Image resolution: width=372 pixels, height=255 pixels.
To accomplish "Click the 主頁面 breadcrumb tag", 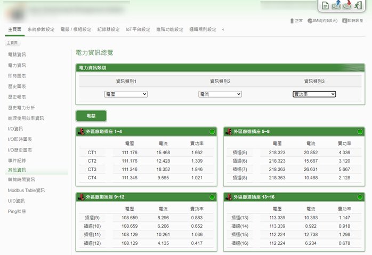I will 12,43.
